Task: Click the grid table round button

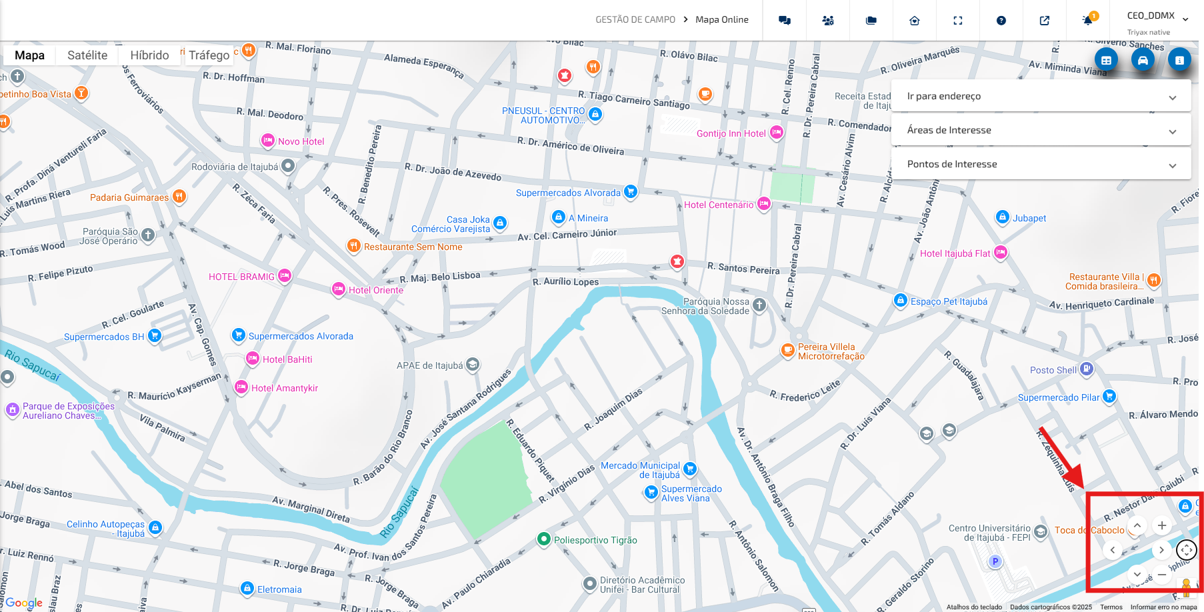Action: coord(1106,60)
